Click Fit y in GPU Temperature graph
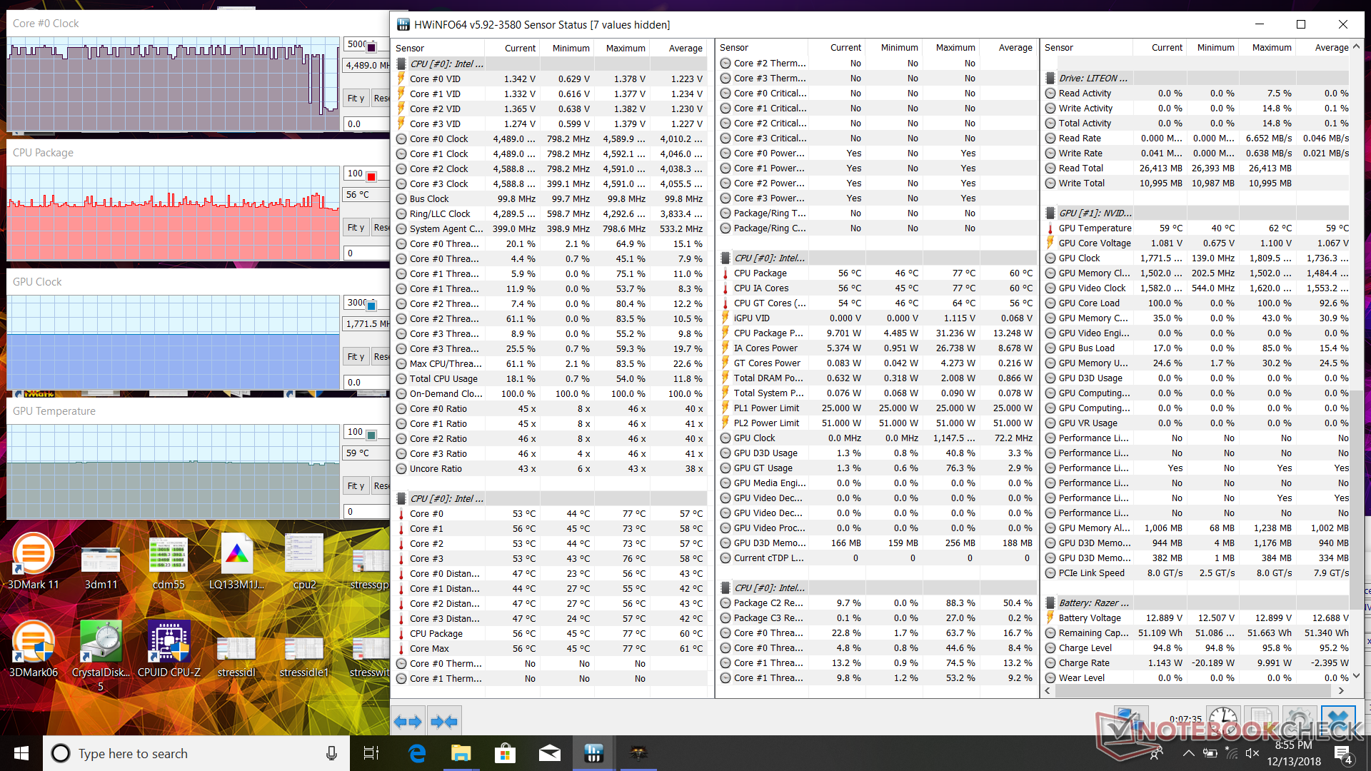Image resolution: width=1371 pixels, height=771 pixels. (x=356, y=486)
